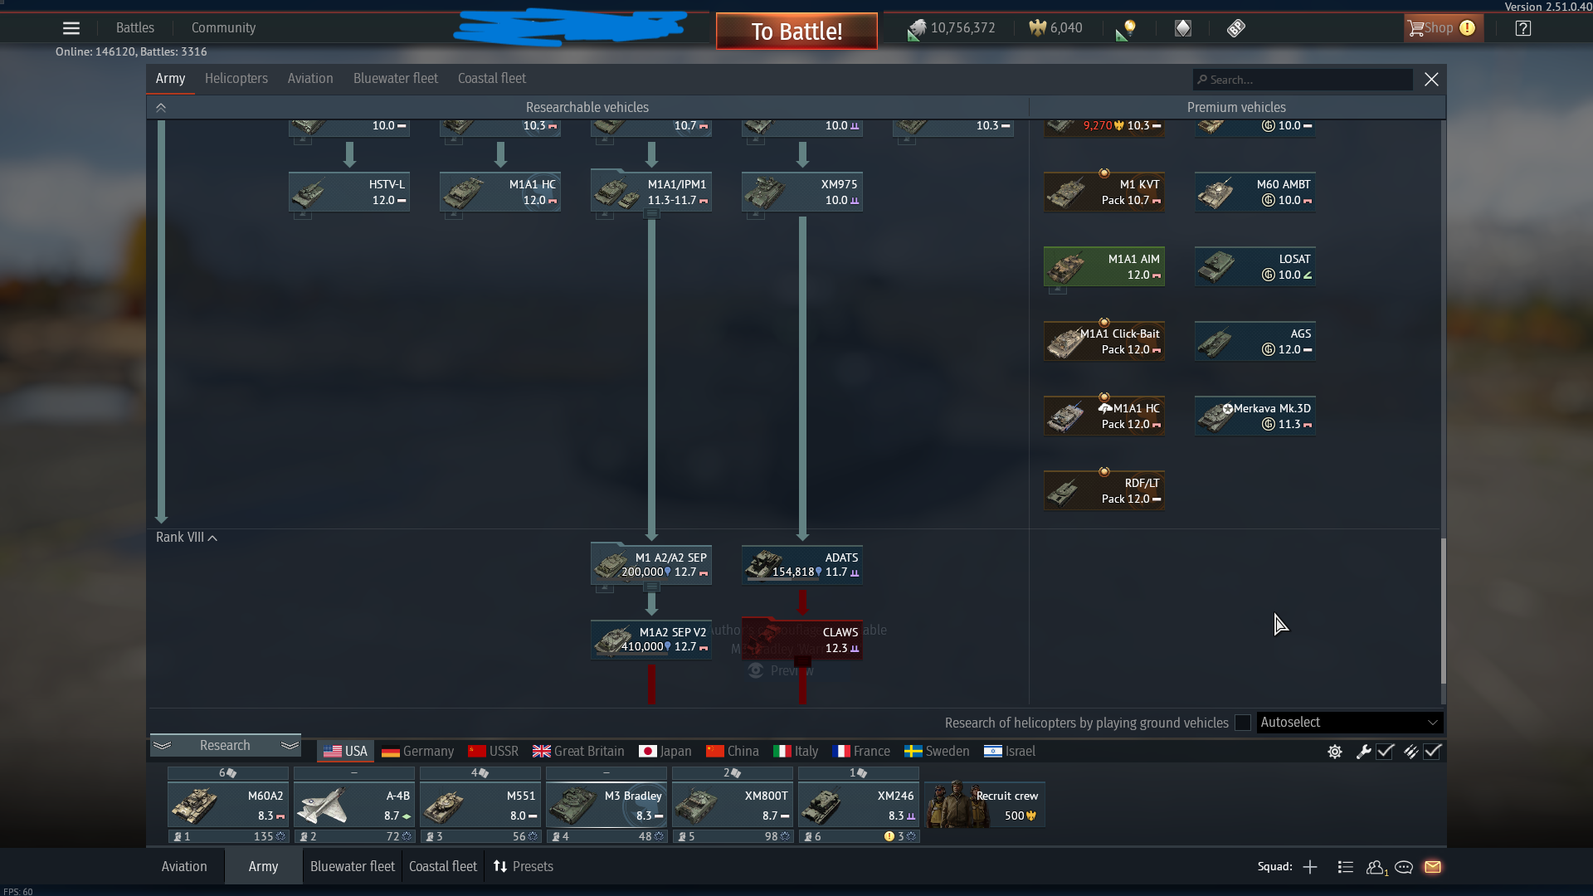
Task: Click the research tree vertical scrollbar
Action: pyautogui.click(x=1443, y=610)
